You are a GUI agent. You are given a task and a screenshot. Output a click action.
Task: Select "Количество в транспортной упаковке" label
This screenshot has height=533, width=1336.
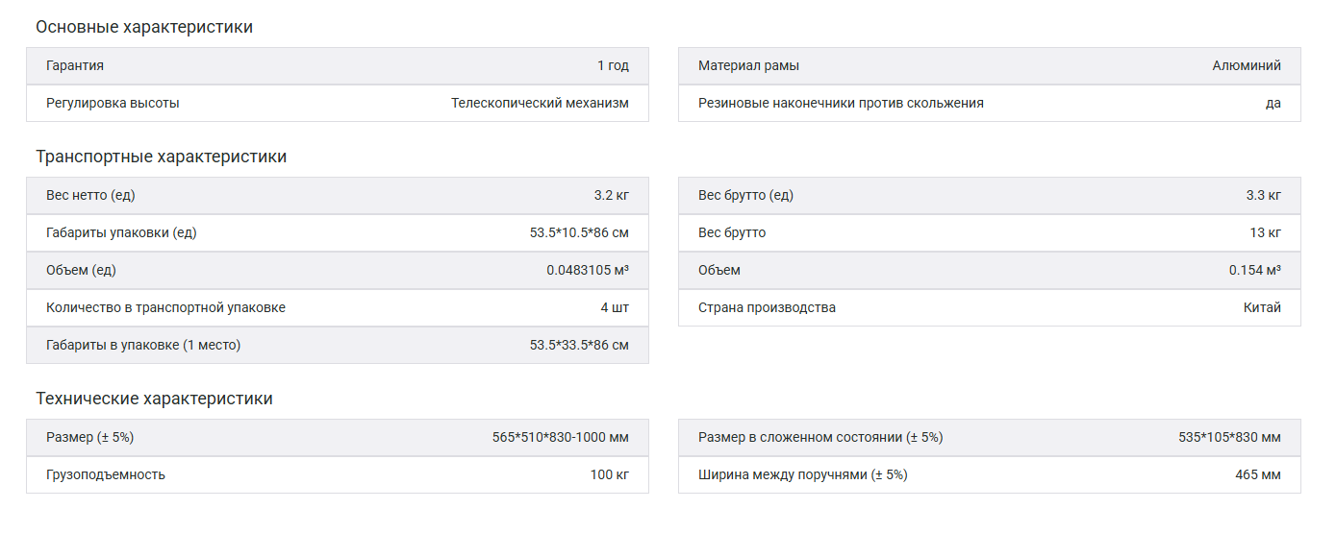pos(165,307)
